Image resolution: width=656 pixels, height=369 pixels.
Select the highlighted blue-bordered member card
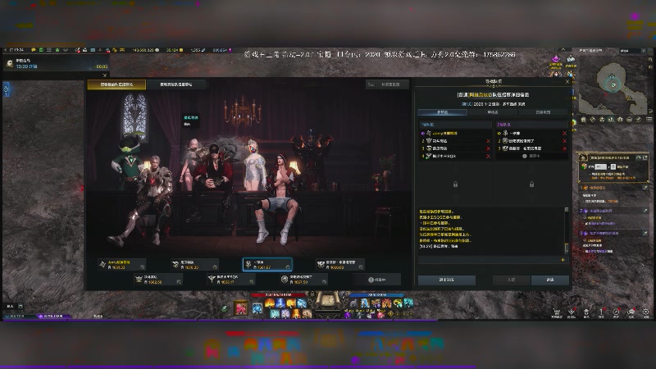[x=267, y=264]
